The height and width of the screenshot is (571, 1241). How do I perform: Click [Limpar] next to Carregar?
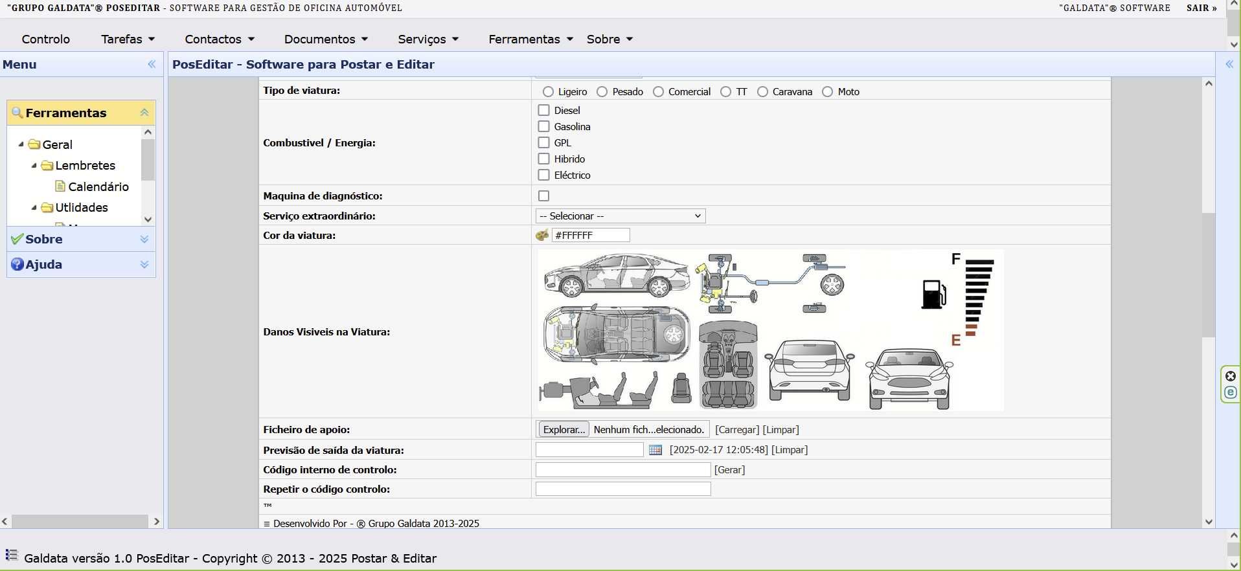pos(781,430)
